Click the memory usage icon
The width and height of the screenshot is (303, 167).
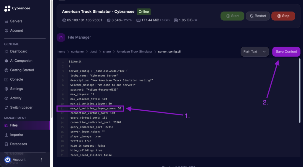[138, 20]
